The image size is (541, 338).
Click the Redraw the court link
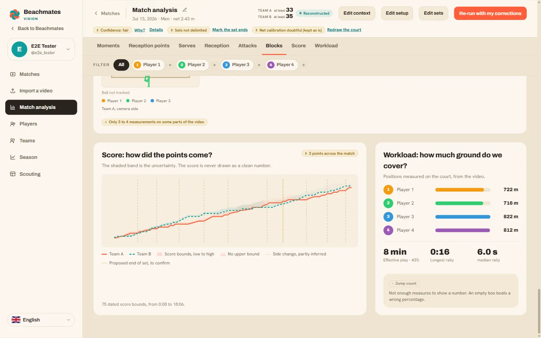tap(344, 30)
